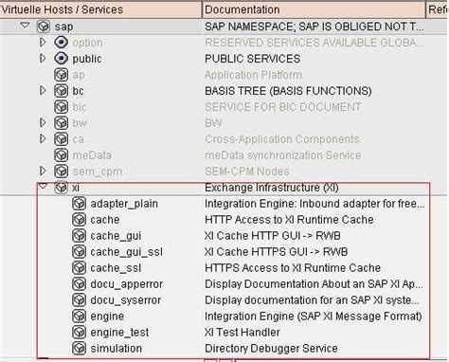Screen dimensions: 449x362
Task: Expand the bw node
Action: tap(43, 122)
